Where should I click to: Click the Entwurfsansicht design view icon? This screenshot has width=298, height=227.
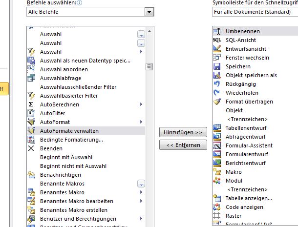(217, 49)
